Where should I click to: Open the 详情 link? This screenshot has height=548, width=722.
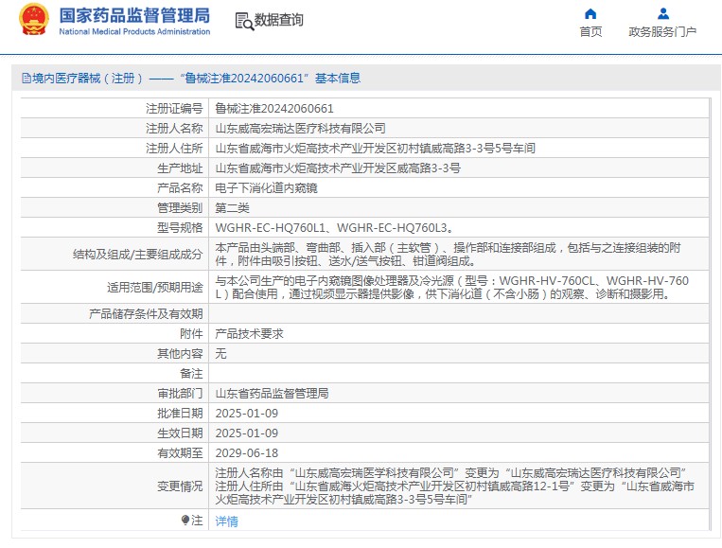(226, 521)
